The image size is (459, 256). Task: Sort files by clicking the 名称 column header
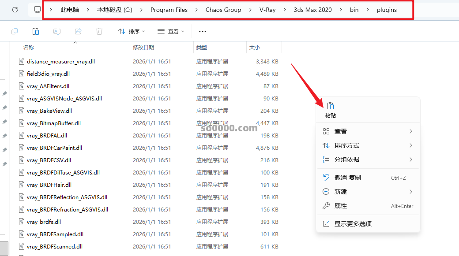(29, 47)
